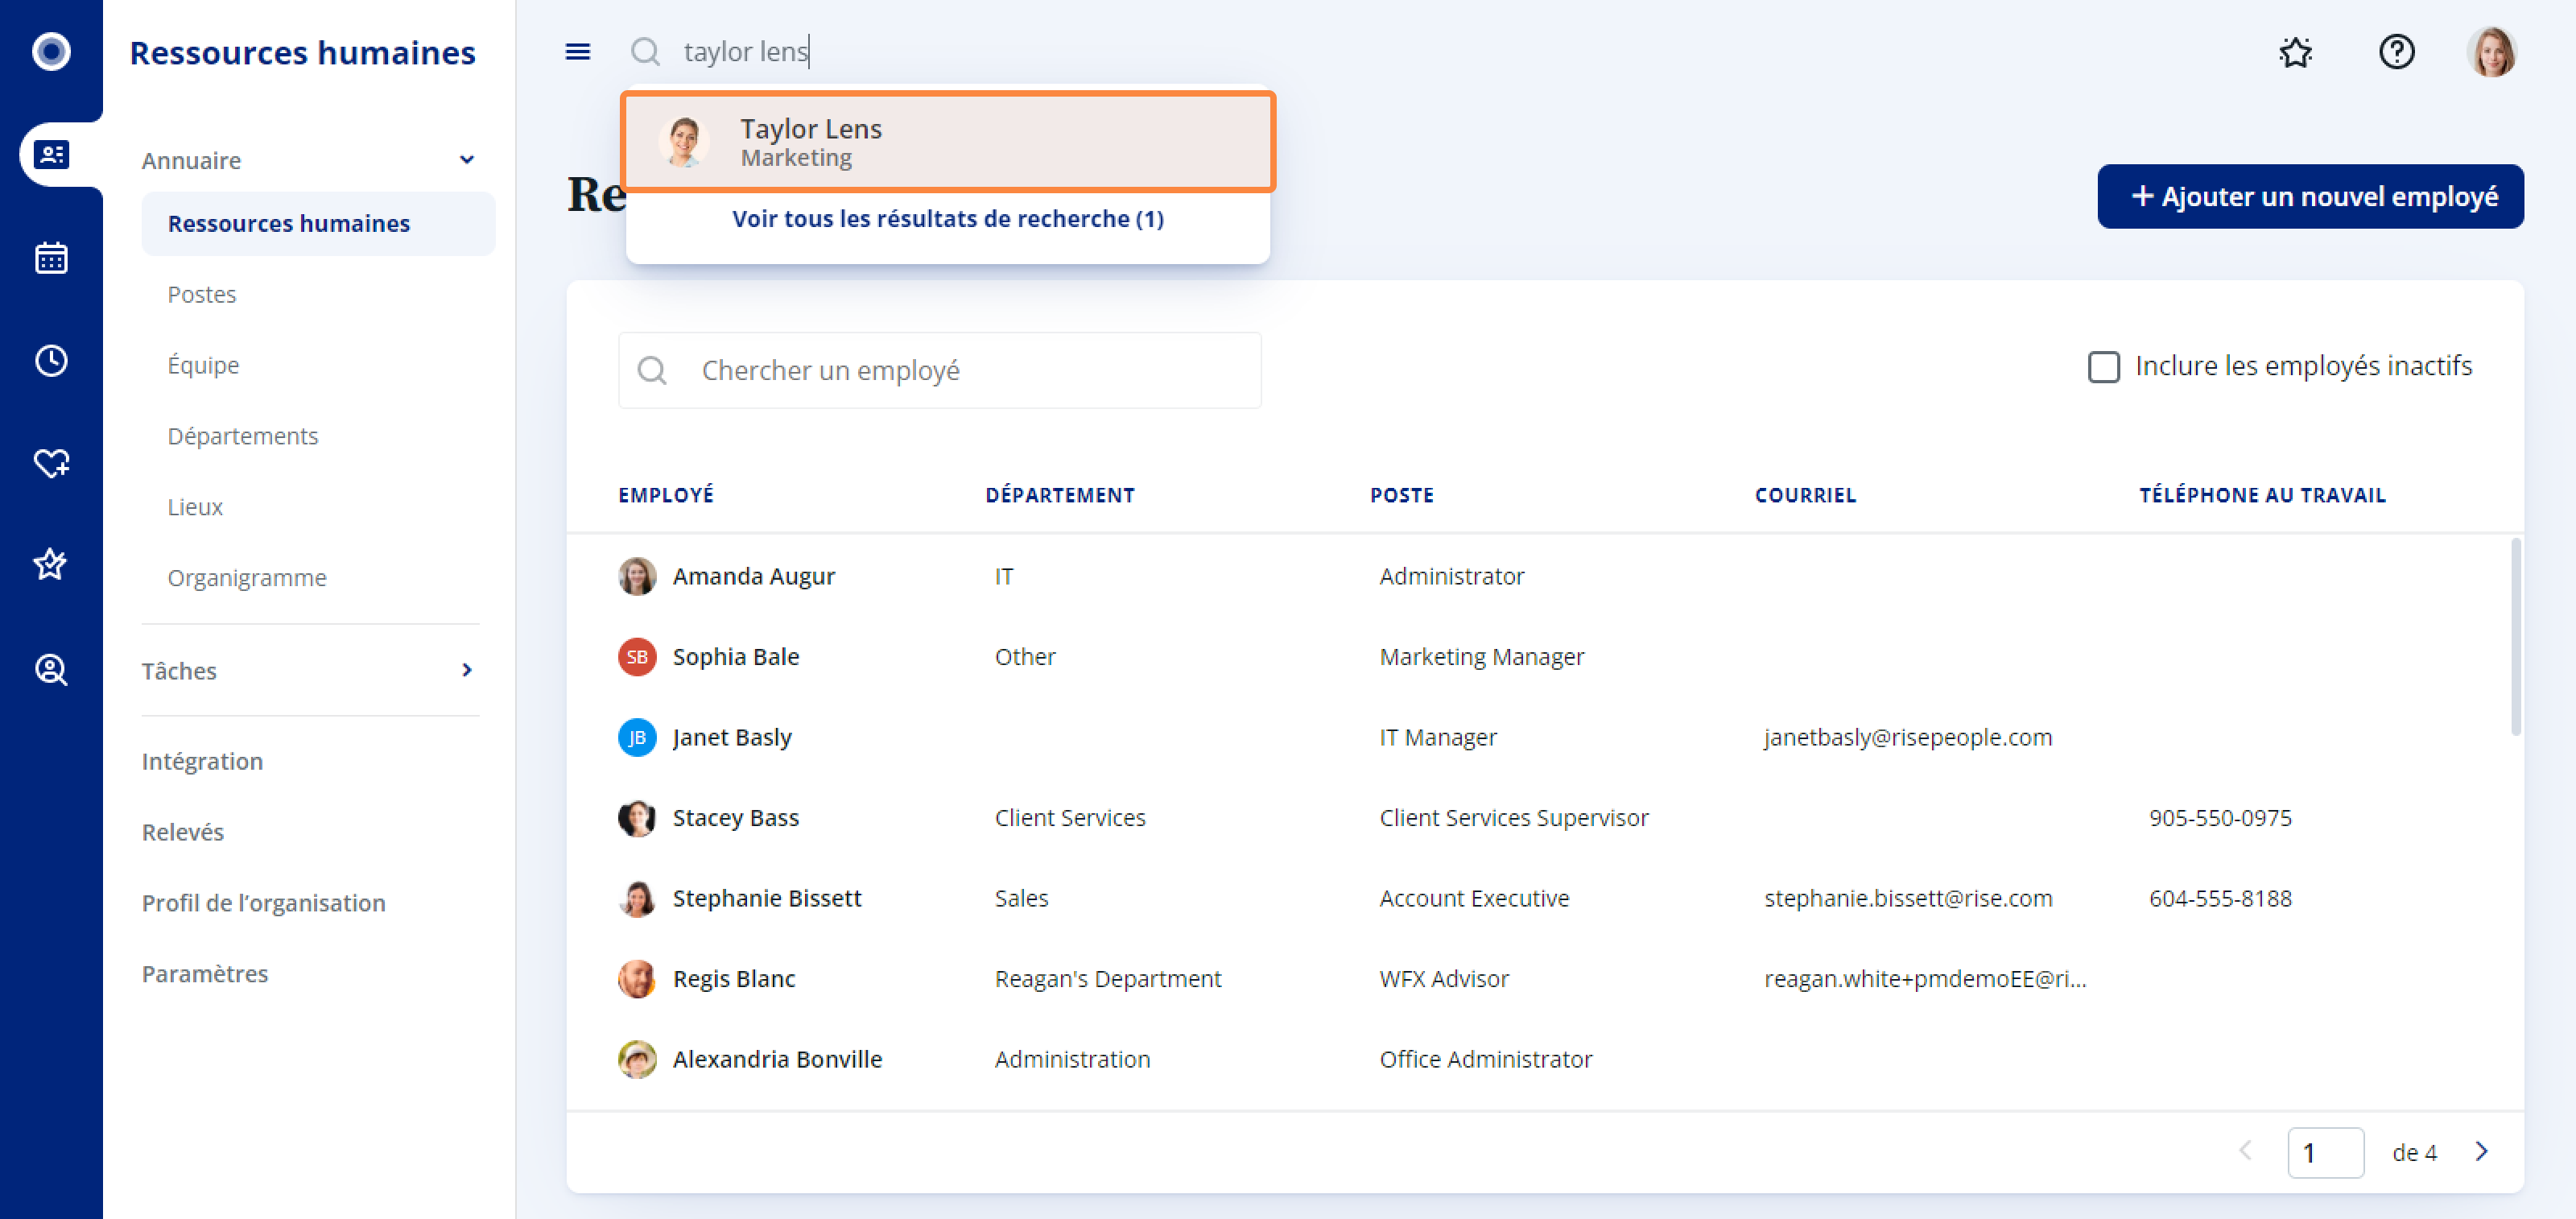2576x1219 pixels.
Task: Open the user profile avatar
Action: pyautogui.click(x=2492, y=51)
